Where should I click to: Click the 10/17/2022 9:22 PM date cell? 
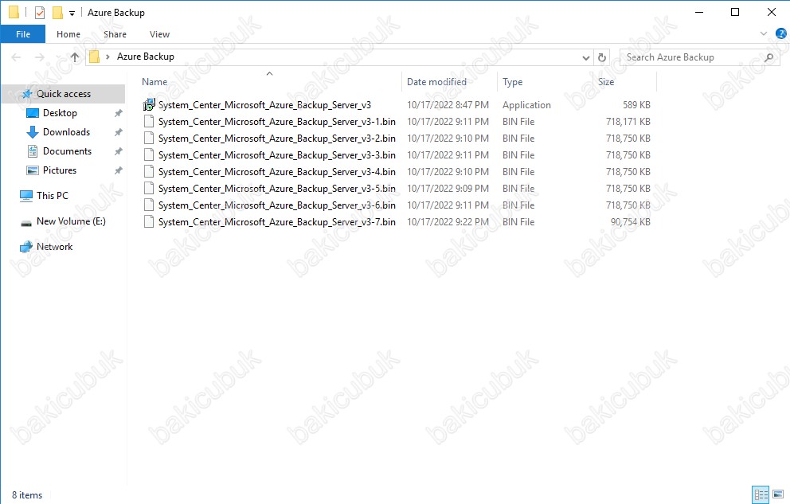[x=448, y=221]
